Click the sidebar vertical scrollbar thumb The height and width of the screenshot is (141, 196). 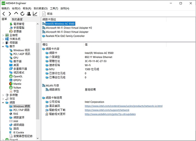click(38, 81)
